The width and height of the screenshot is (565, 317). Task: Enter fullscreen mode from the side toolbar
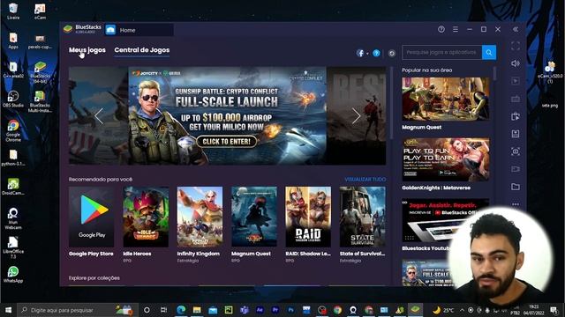516,46
